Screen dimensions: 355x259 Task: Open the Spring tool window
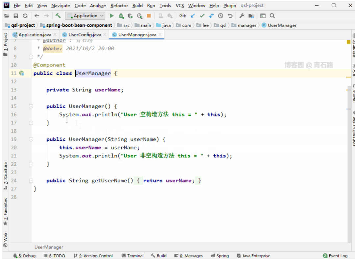pyautogui.click(x=220, y=256)
